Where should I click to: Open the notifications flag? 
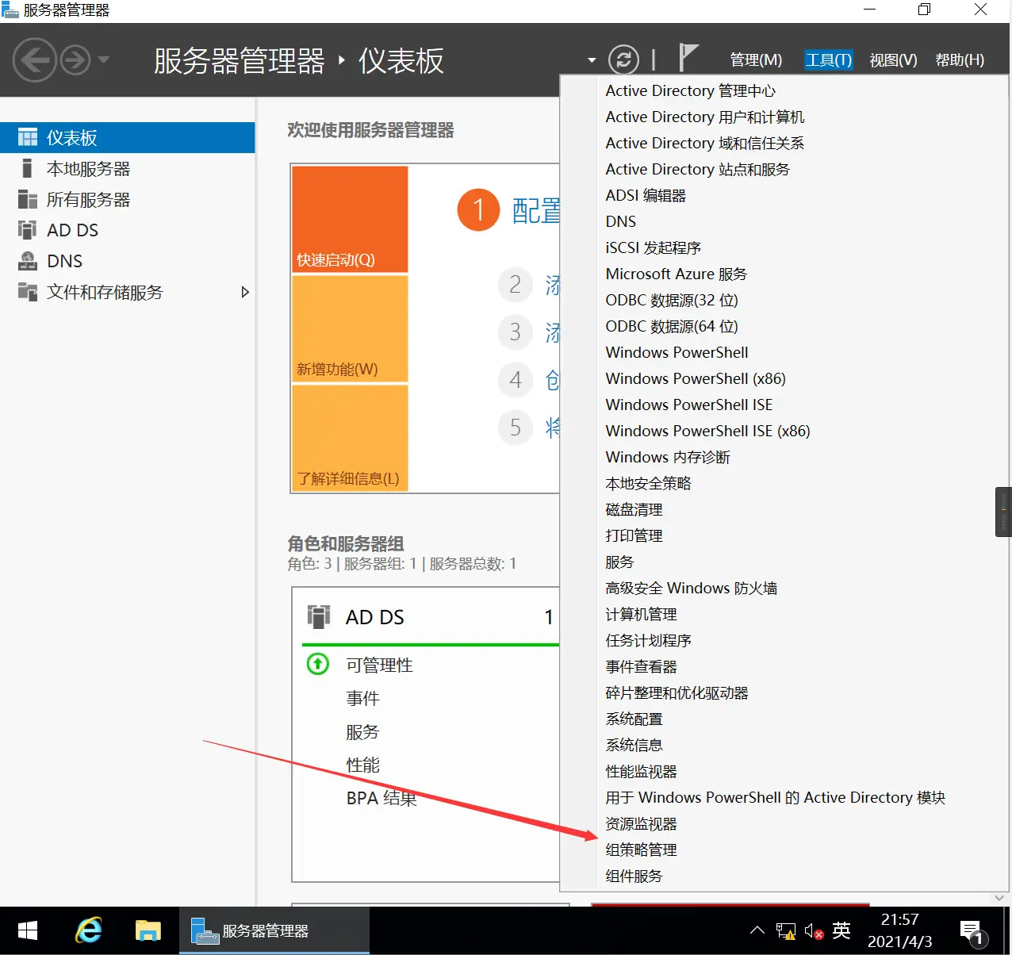coord(688,58)
